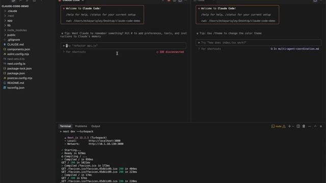The height and width of the screenshot is (183, 326).
Task: Click the IDE disconnected status
Action: pos(170,52)
